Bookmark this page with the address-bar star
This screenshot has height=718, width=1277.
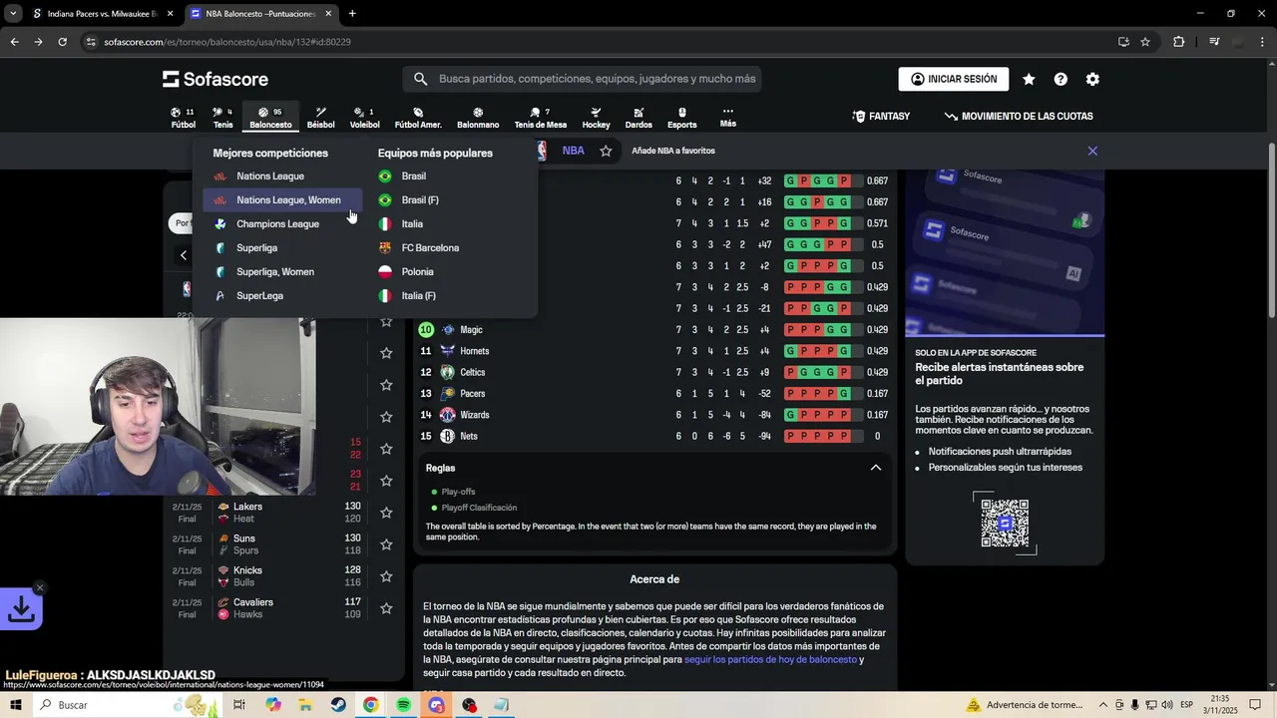(x=1145, y=42)
